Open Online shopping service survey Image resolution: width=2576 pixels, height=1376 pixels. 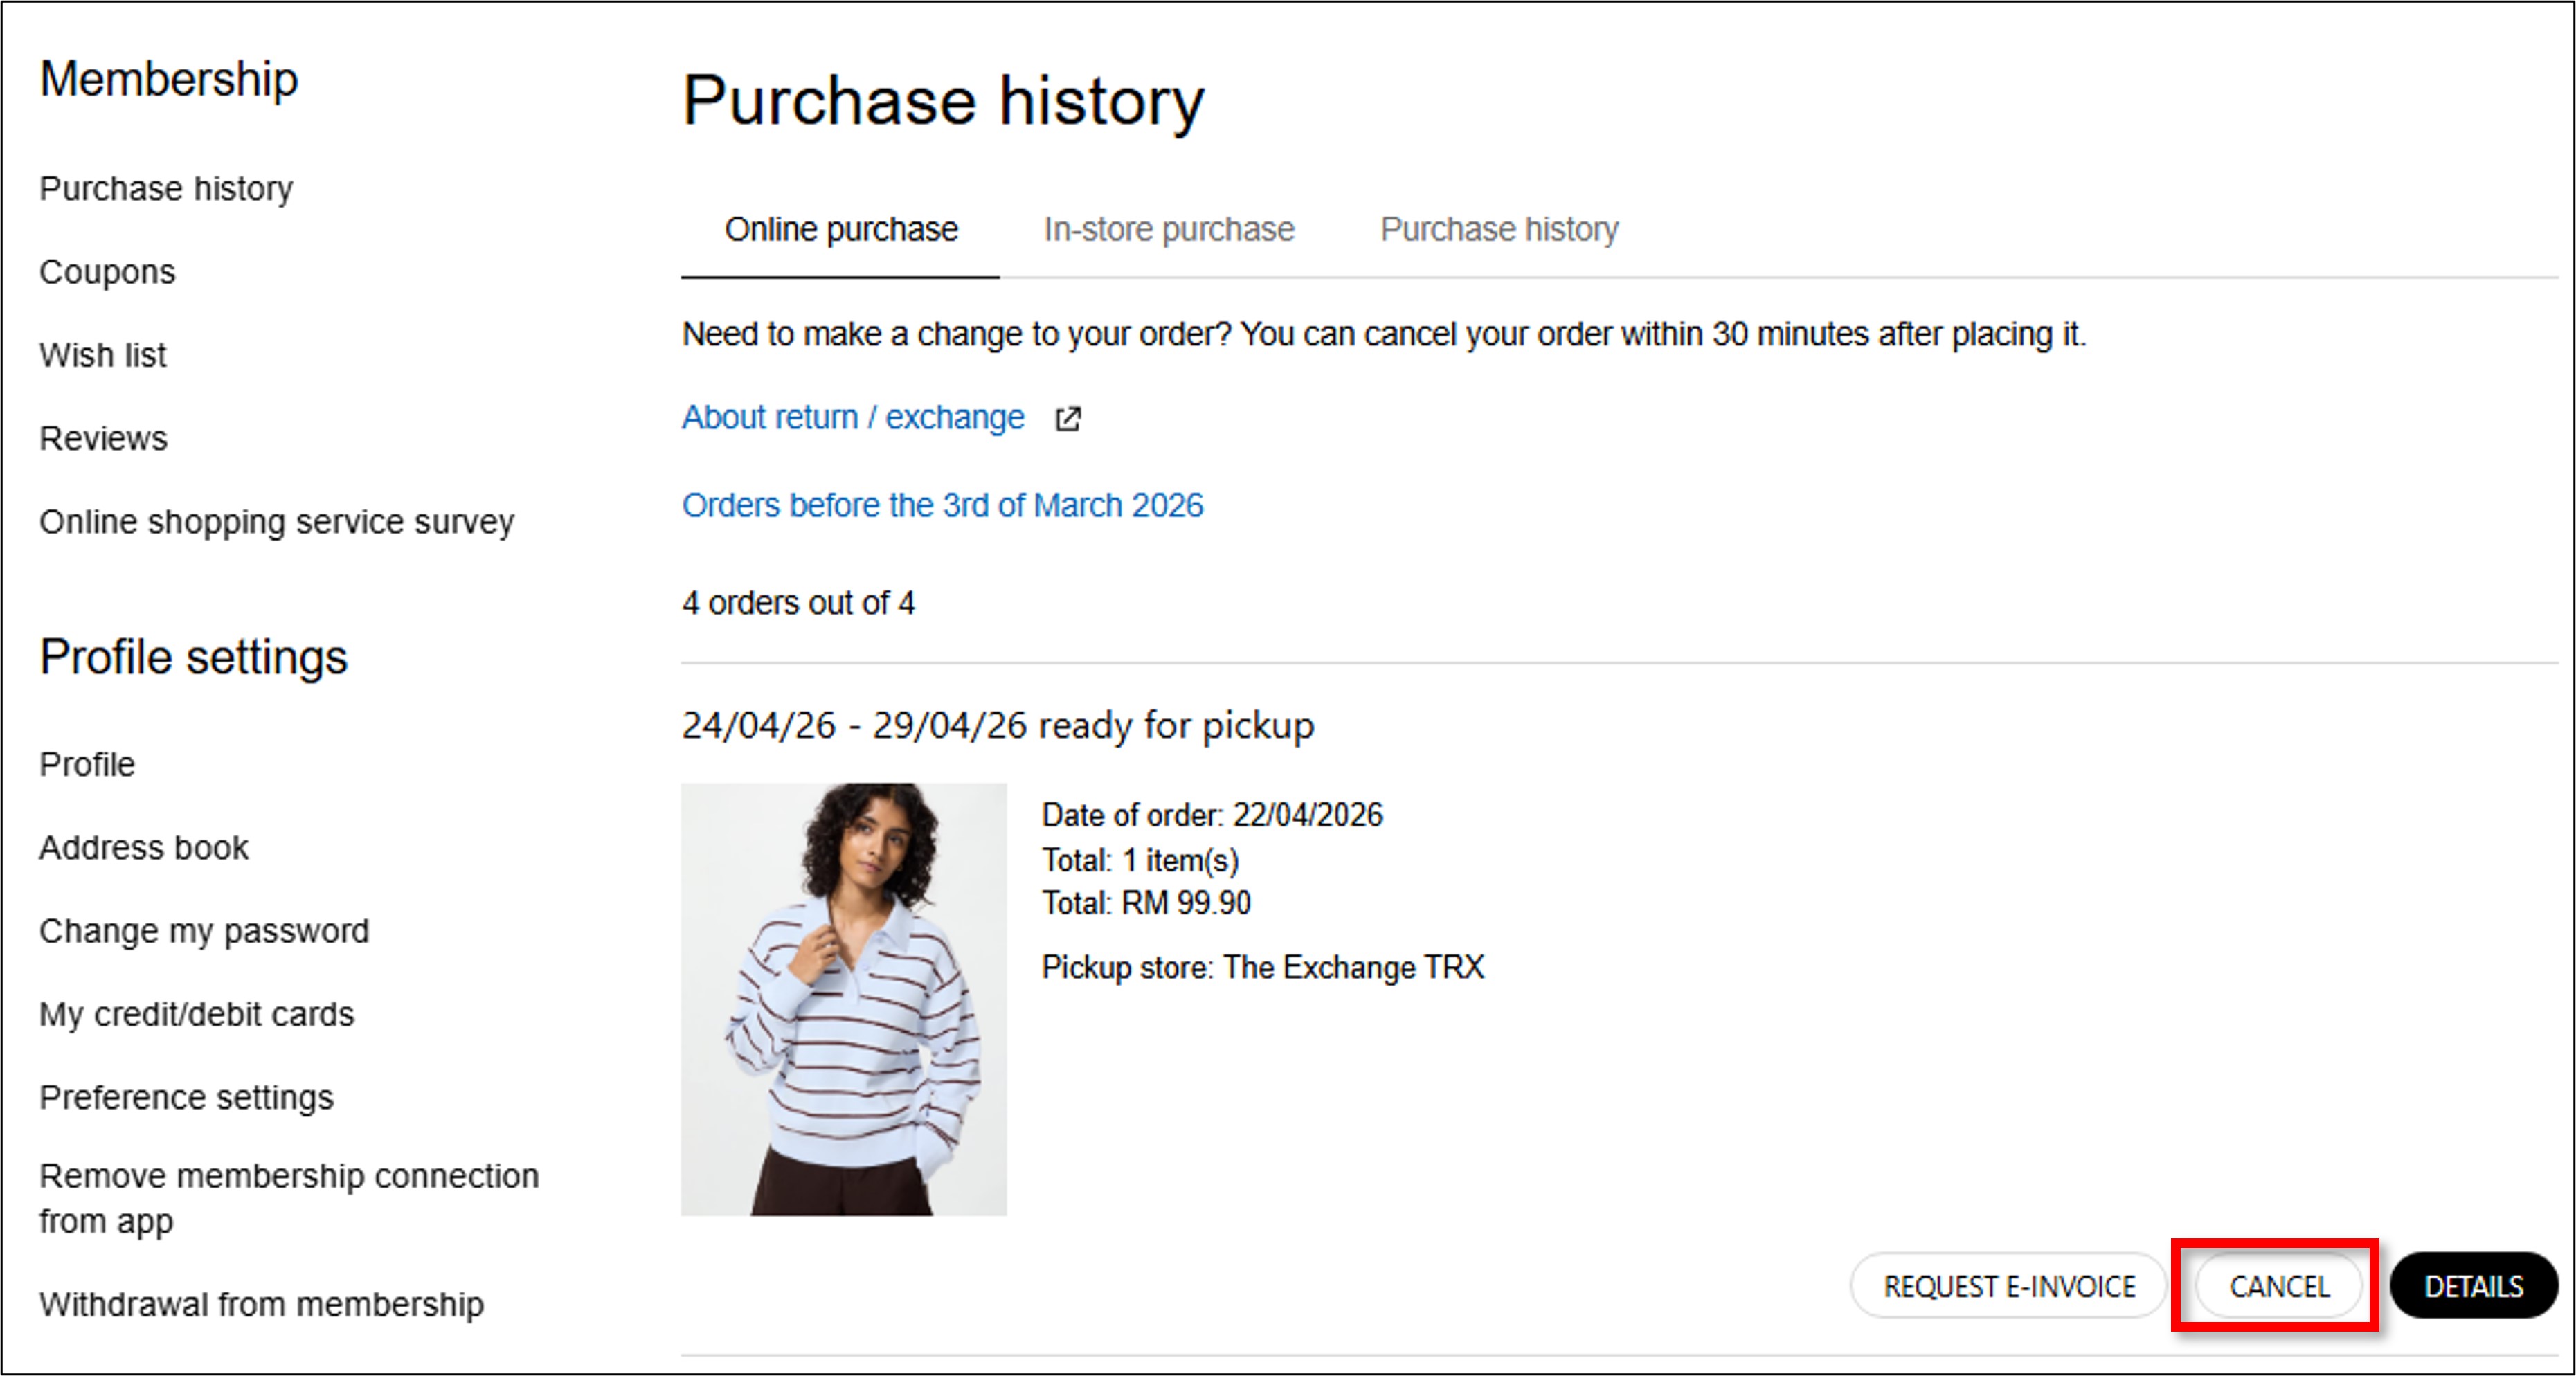tap(276, 522)
